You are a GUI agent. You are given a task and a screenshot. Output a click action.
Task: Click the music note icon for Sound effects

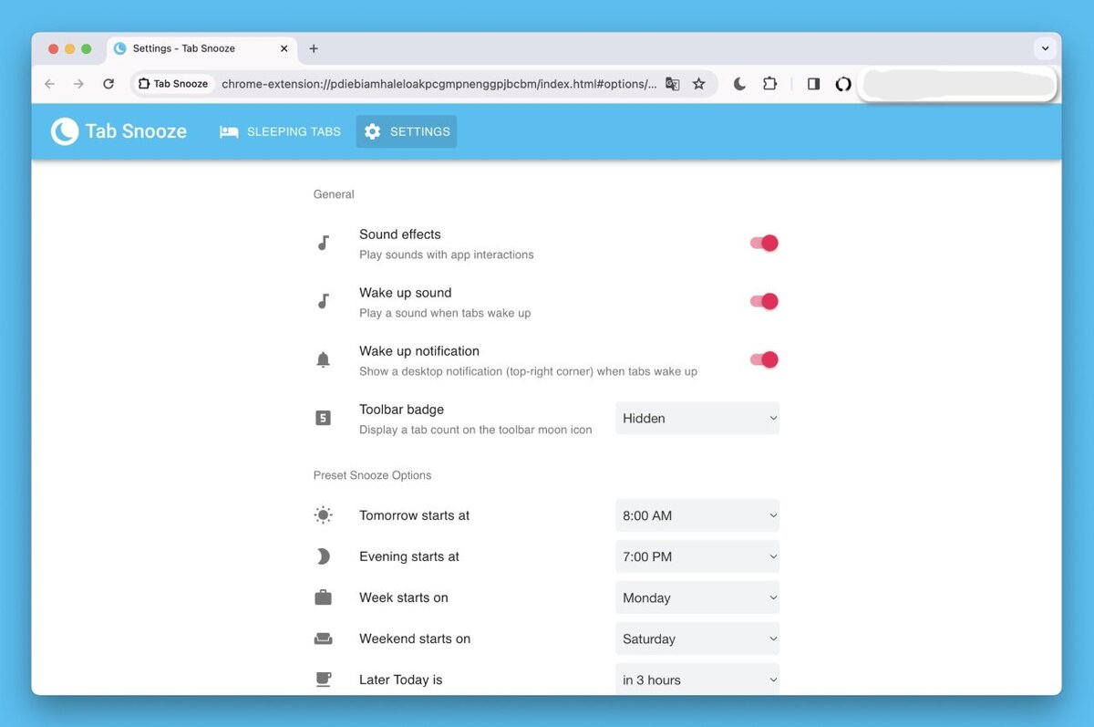[x=323, y=243]
